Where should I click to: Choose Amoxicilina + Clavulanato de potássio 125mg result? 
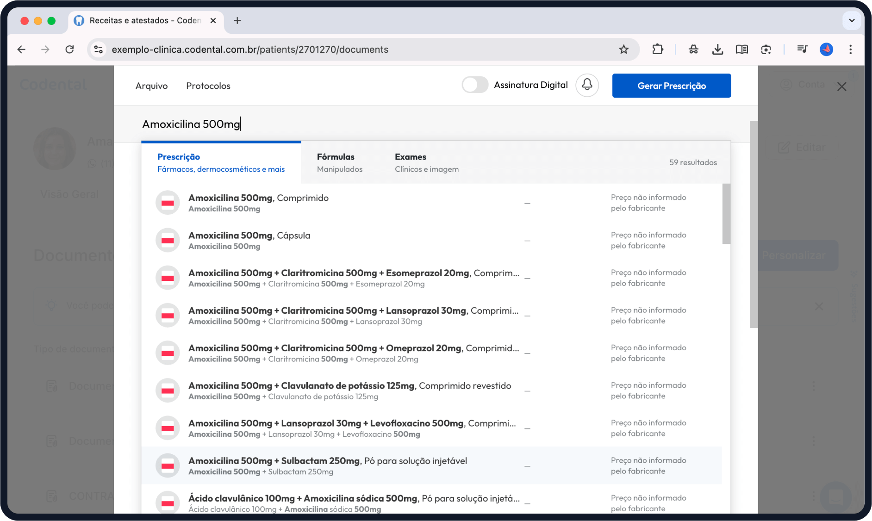(349, 391)
